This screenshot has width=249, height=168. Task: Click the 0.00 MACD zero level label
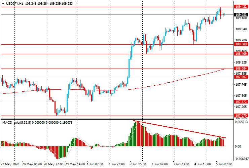tap(238, 146)
